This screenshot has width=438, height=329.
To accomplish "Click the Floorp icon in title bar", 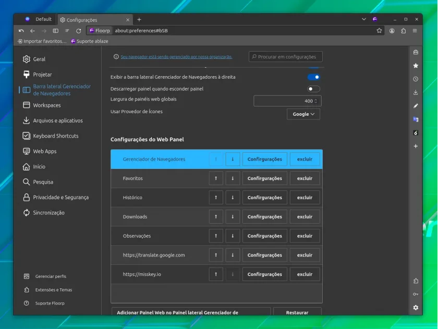I will tap(375, 19).
